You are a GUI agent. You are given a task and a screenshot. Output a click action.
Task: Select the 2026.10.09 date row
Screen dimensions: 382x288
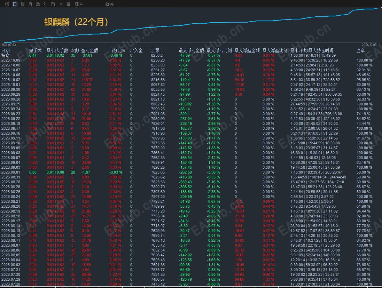(191, 60)
